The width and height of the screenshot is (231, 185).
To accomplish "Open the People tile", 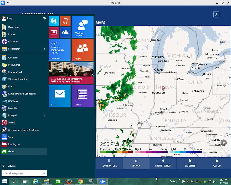I will [x=83, y=50].
